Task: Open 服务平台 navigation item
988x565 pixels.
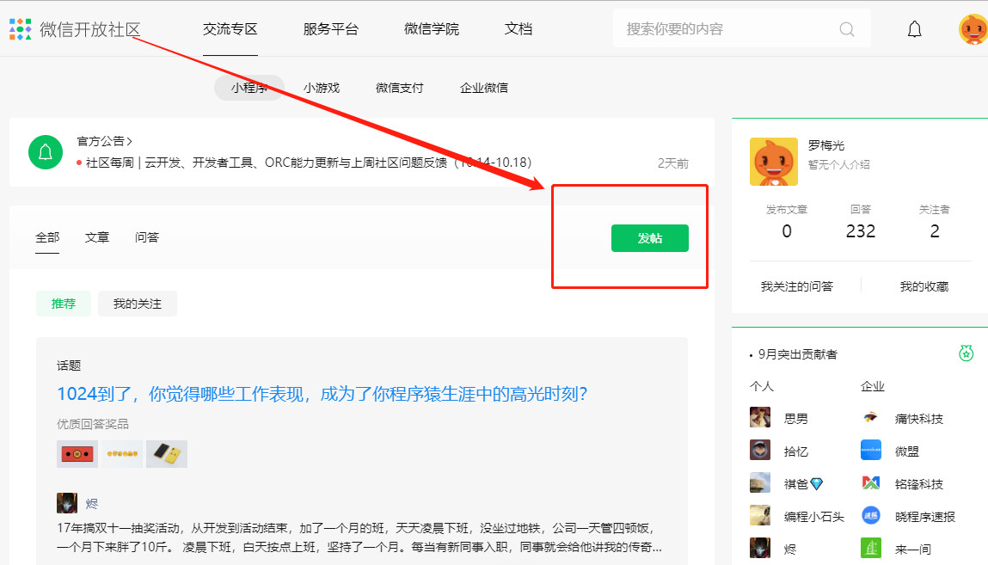Action: tap(331, 29)
